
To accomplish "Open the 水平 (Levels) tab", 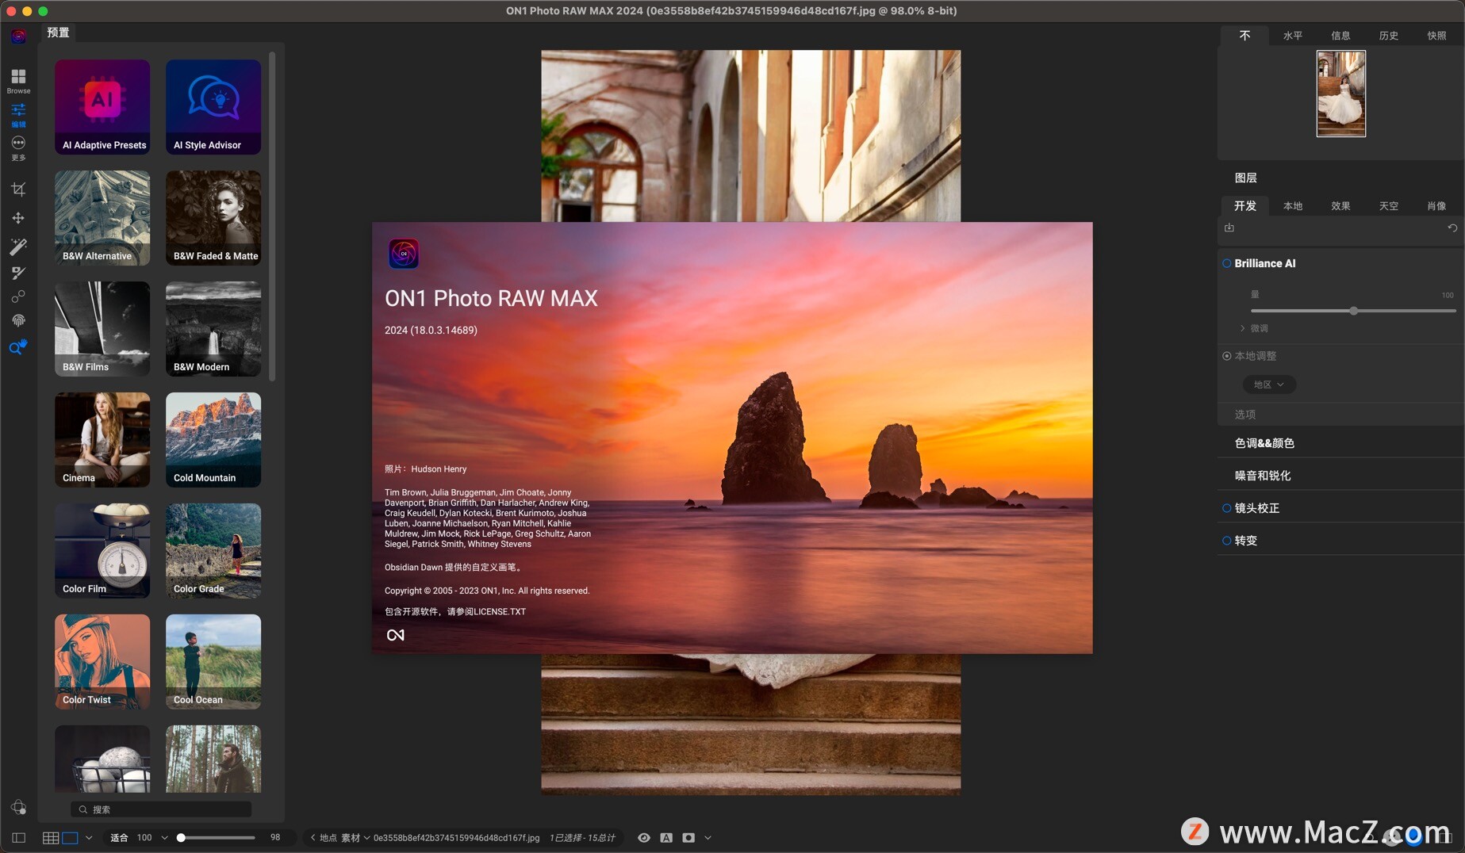I will point(1293,36).
